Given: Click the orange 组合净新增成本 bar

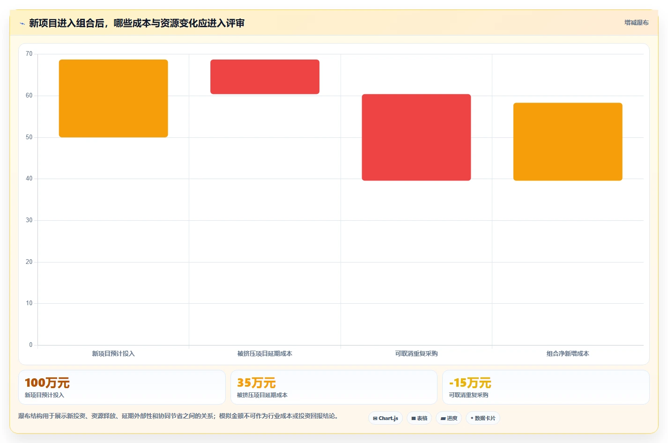Looking at the screenshot, I should click(x=568, y=142).
